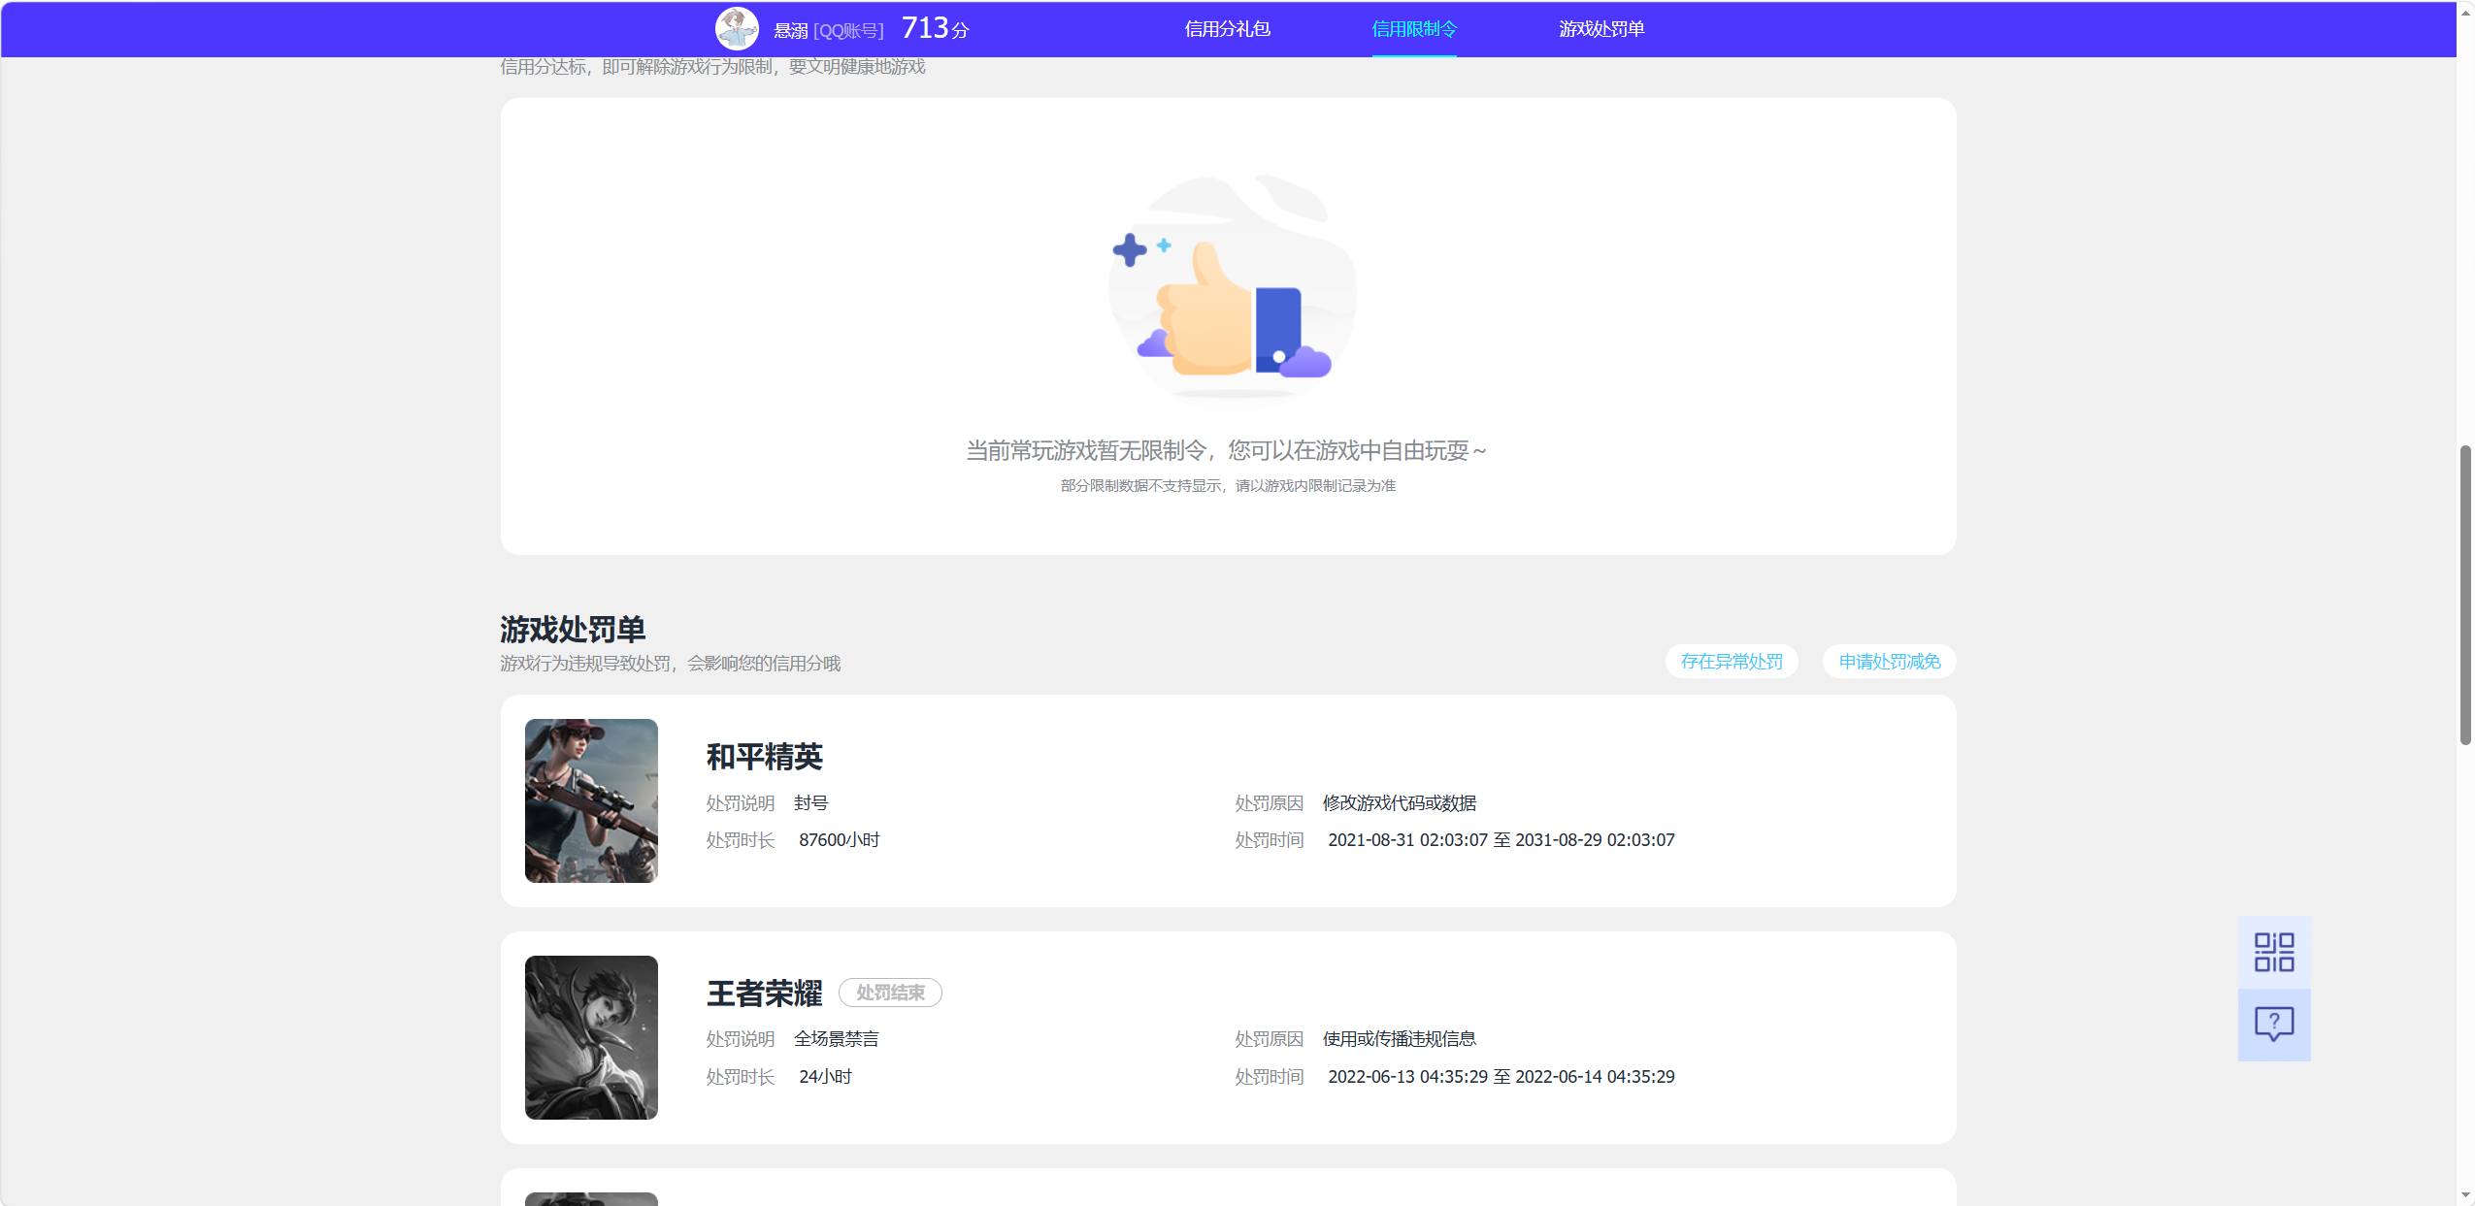This screenshot has width=2475, height=1206.
Task: Switch to the 信用分礼包 tab
Action: point(1227,29)
